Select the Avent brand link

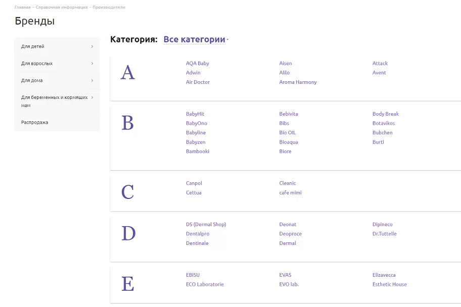[x=379, y=73]
